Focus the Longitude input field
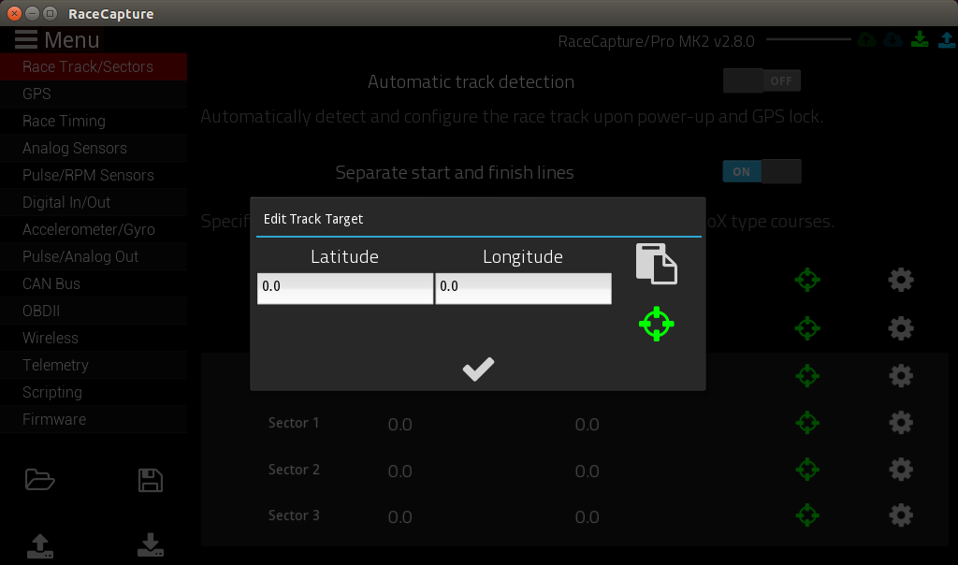Image resolution: width=958 pixels, height=565 pixels. tap(524, 288)
